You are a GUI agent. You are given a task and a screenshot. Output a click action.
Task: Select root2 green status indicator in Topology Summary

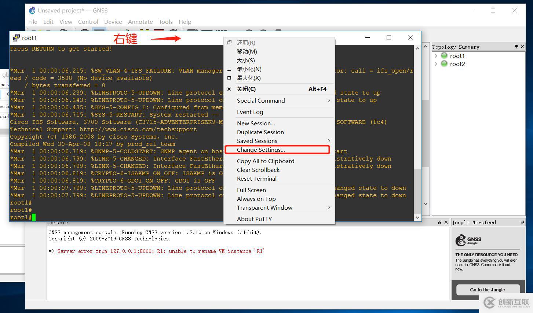click(444, 64)
